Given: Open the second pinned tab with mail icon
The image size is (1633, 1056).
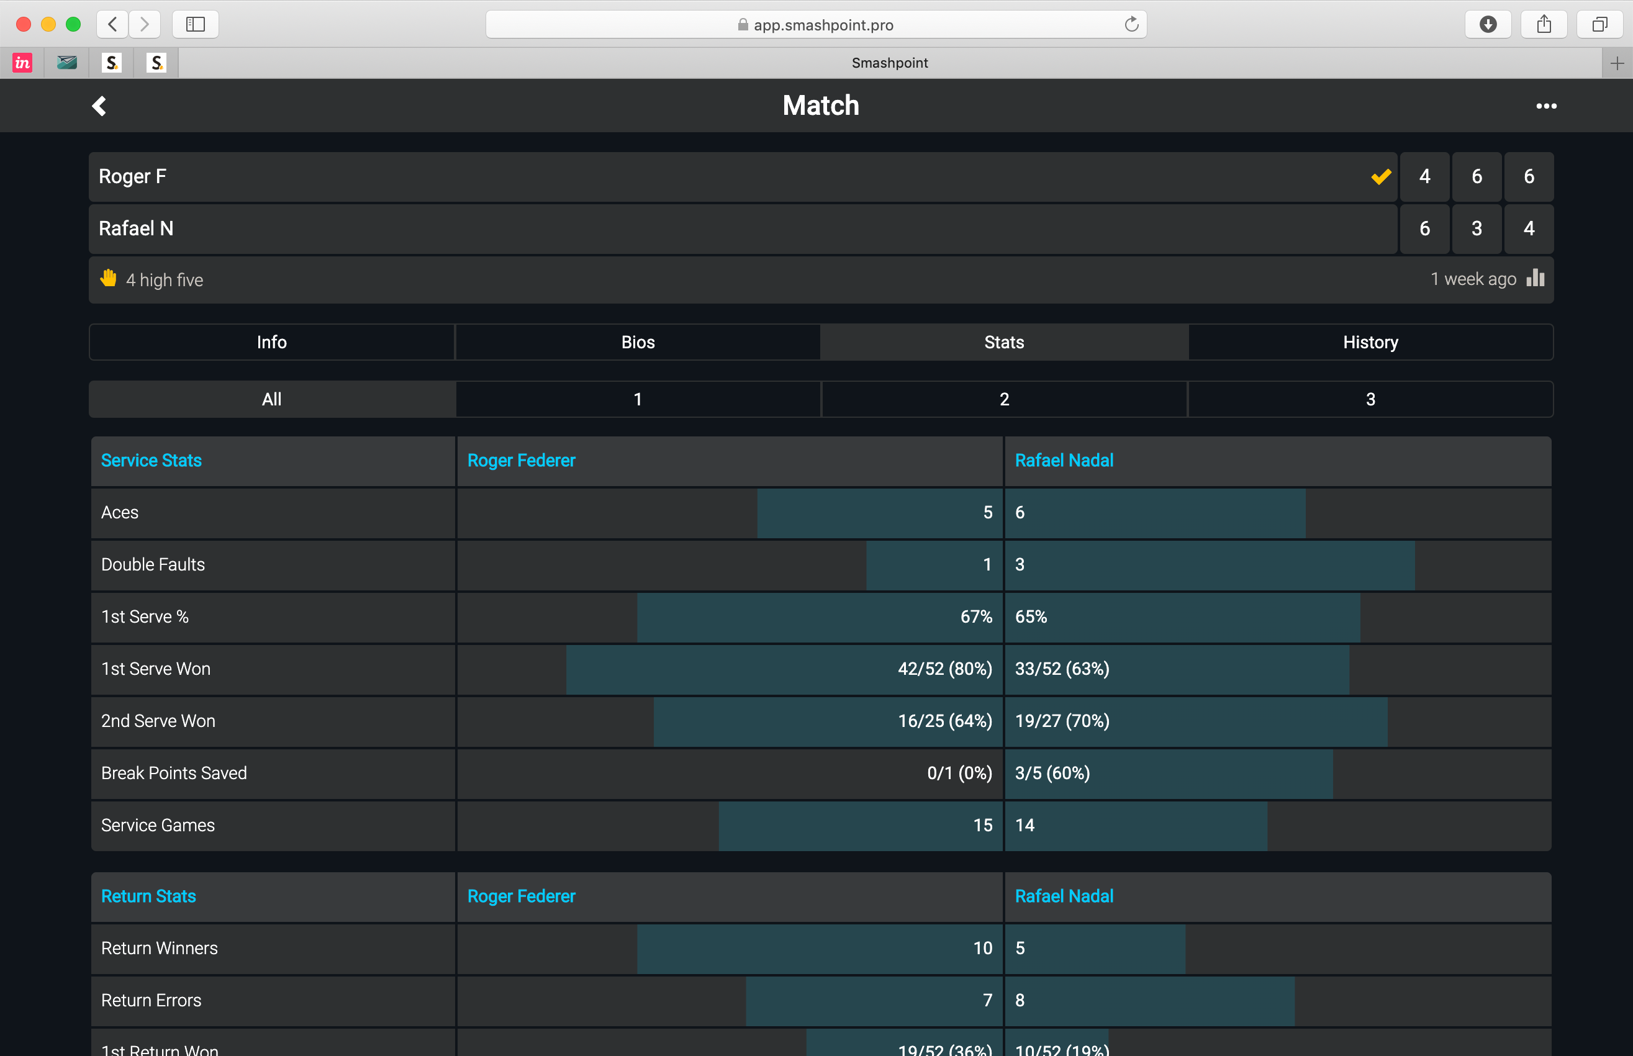Looking at the screenshot, I should pos(66,63).
